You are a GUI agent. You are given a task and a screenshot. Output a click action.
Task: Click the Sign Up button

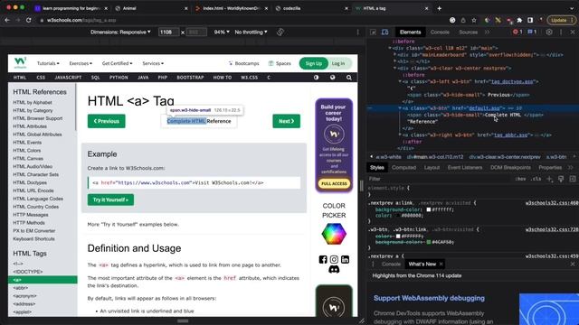tap(313, 63)
